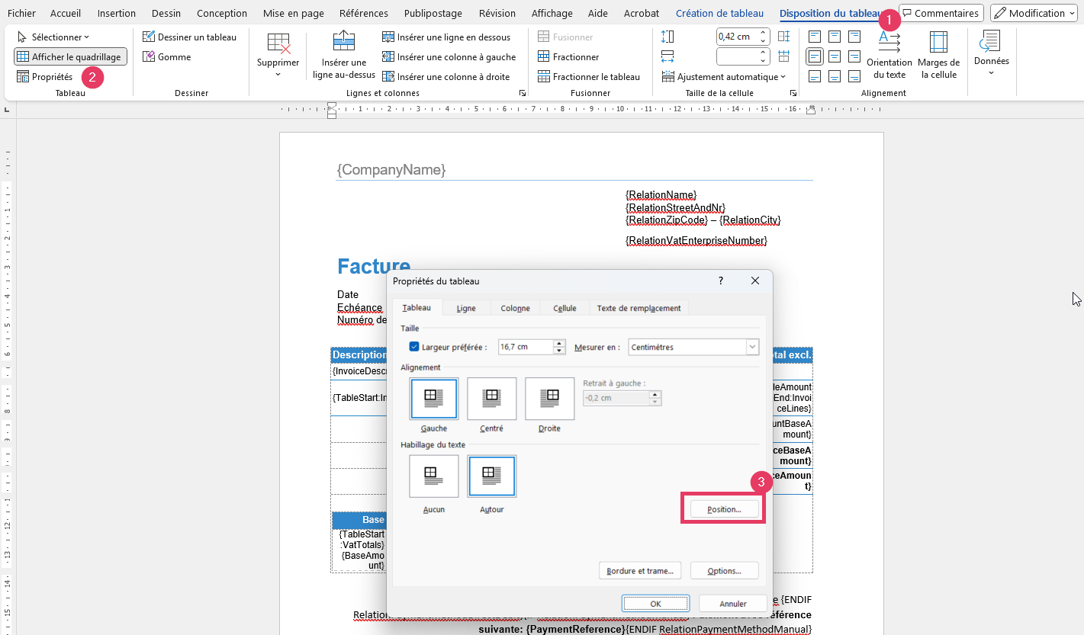Click Distribute columns evenly icon

[x=783, y=56]
